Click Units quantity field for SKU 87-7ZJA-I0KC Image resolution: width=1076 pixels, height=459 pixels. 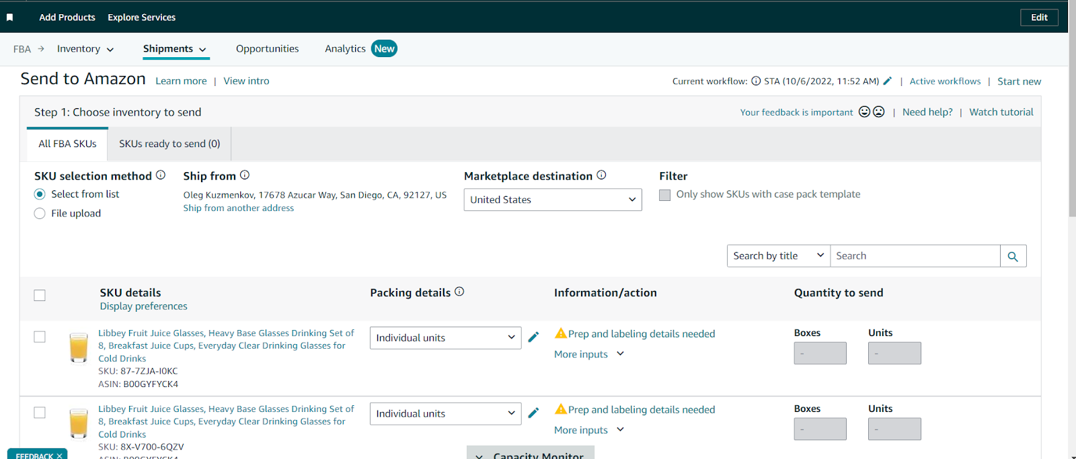[894, 353]
